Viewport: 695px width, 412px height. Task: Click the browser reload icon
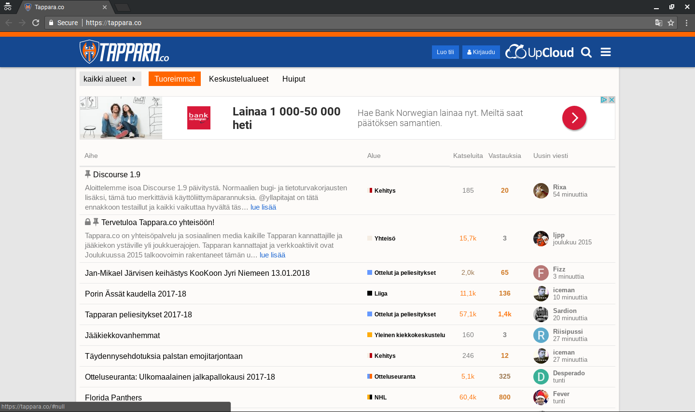36,23
